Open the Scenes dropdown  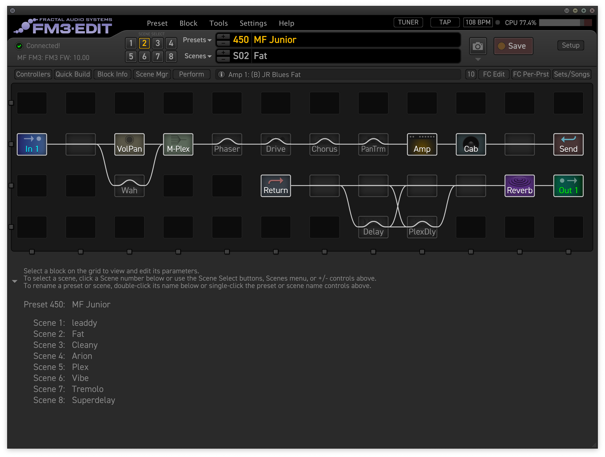(198, 56)
